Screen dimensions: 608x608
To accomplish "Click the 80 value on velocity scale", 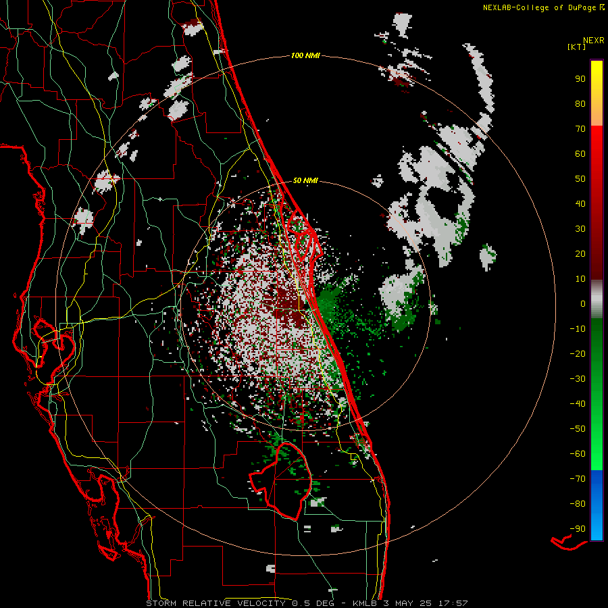I will [x=580, y=104].
